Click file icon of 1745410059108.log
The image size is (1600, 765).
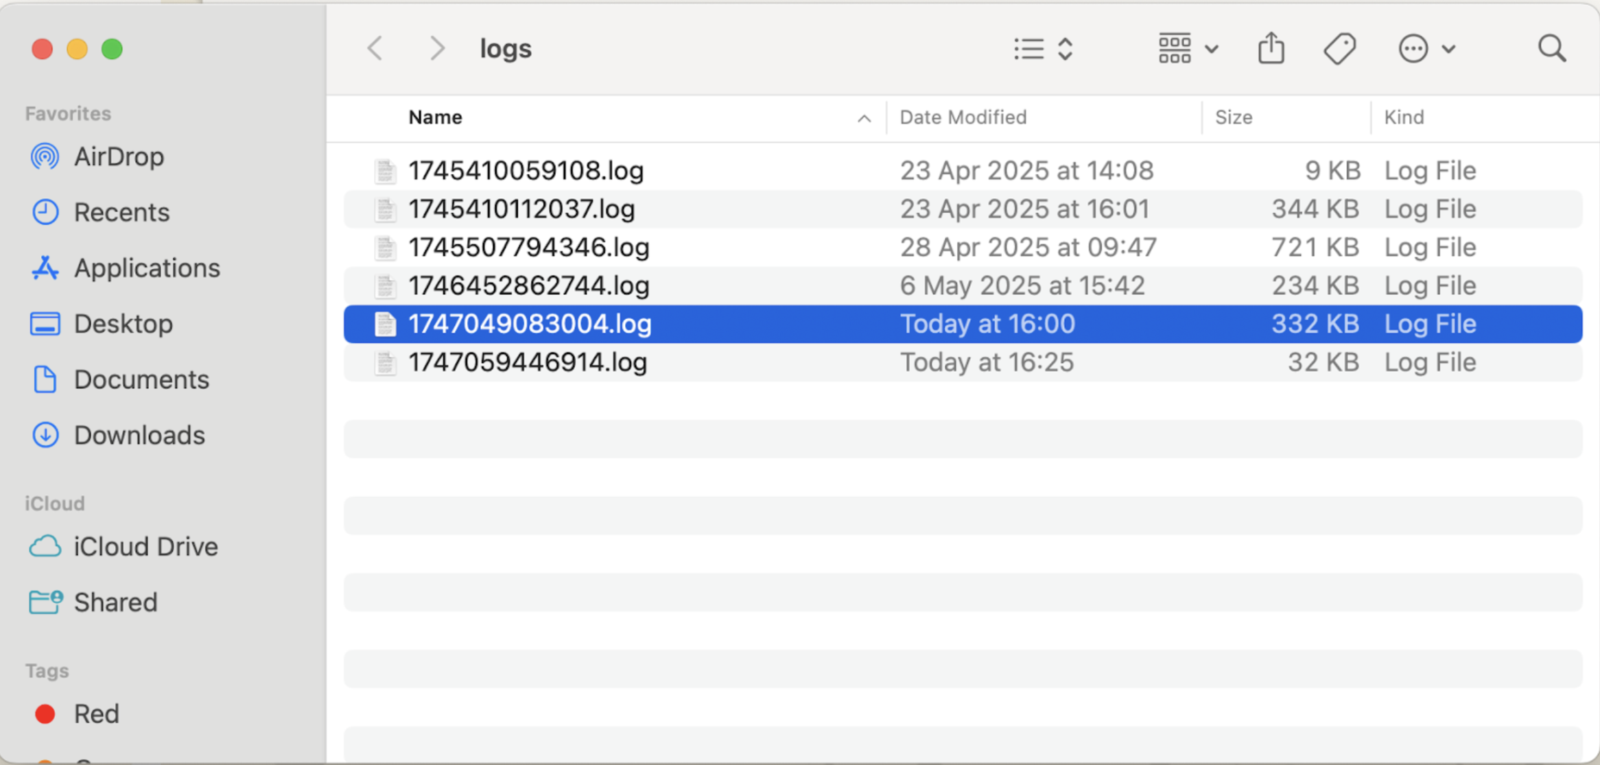385,170
